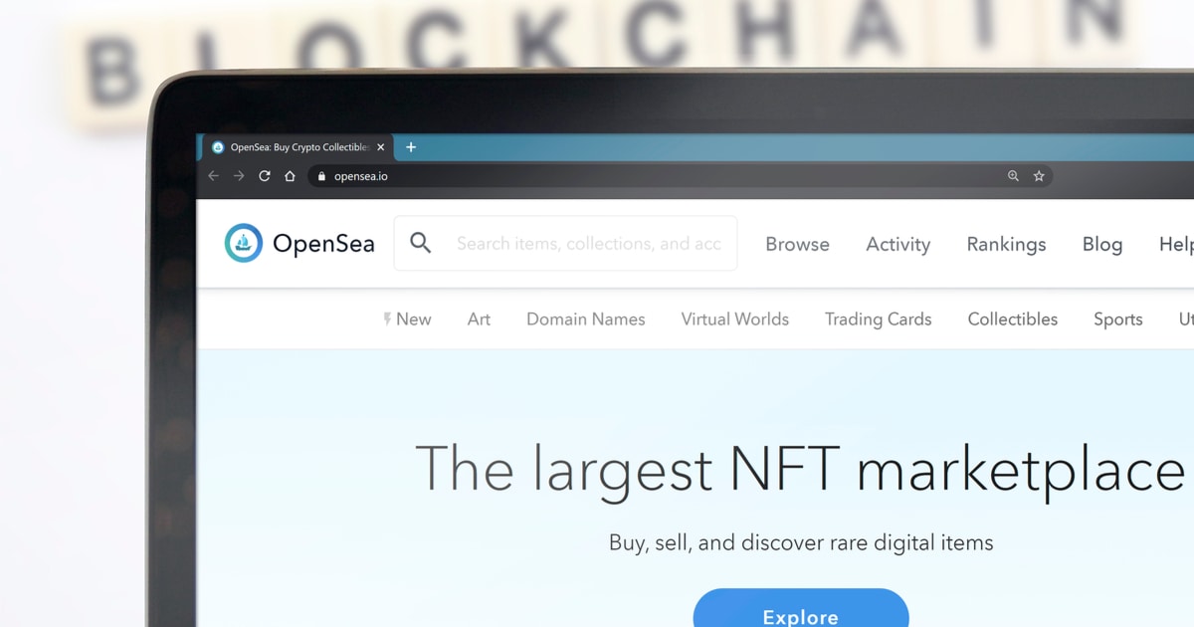Open the Browse menu
The height and width of the screenshot is (627, 1194).
point(797,244)
